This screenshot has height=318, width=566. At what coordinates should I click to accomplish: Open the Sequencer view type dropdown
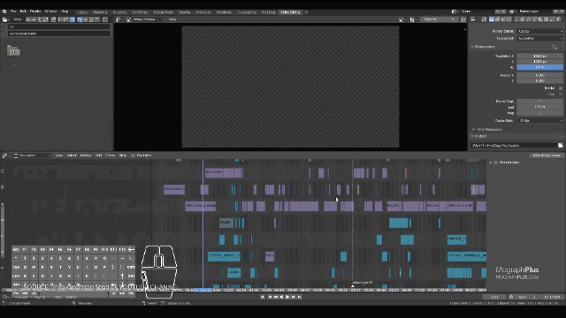coord(33,155)
